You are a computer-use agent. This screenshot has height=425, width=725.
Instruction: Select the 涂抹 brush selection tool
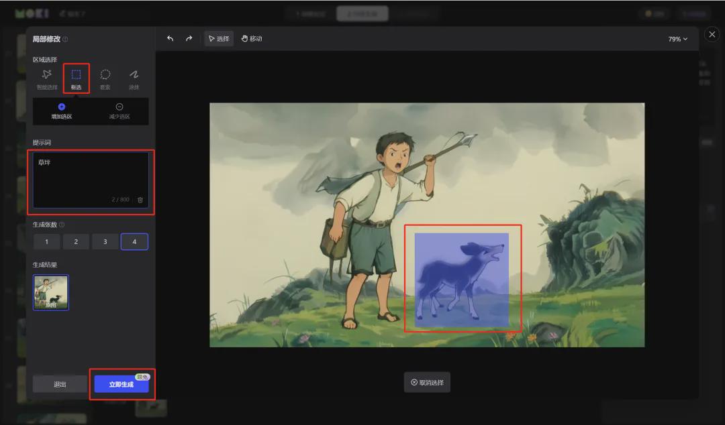(x=134, y=78)
